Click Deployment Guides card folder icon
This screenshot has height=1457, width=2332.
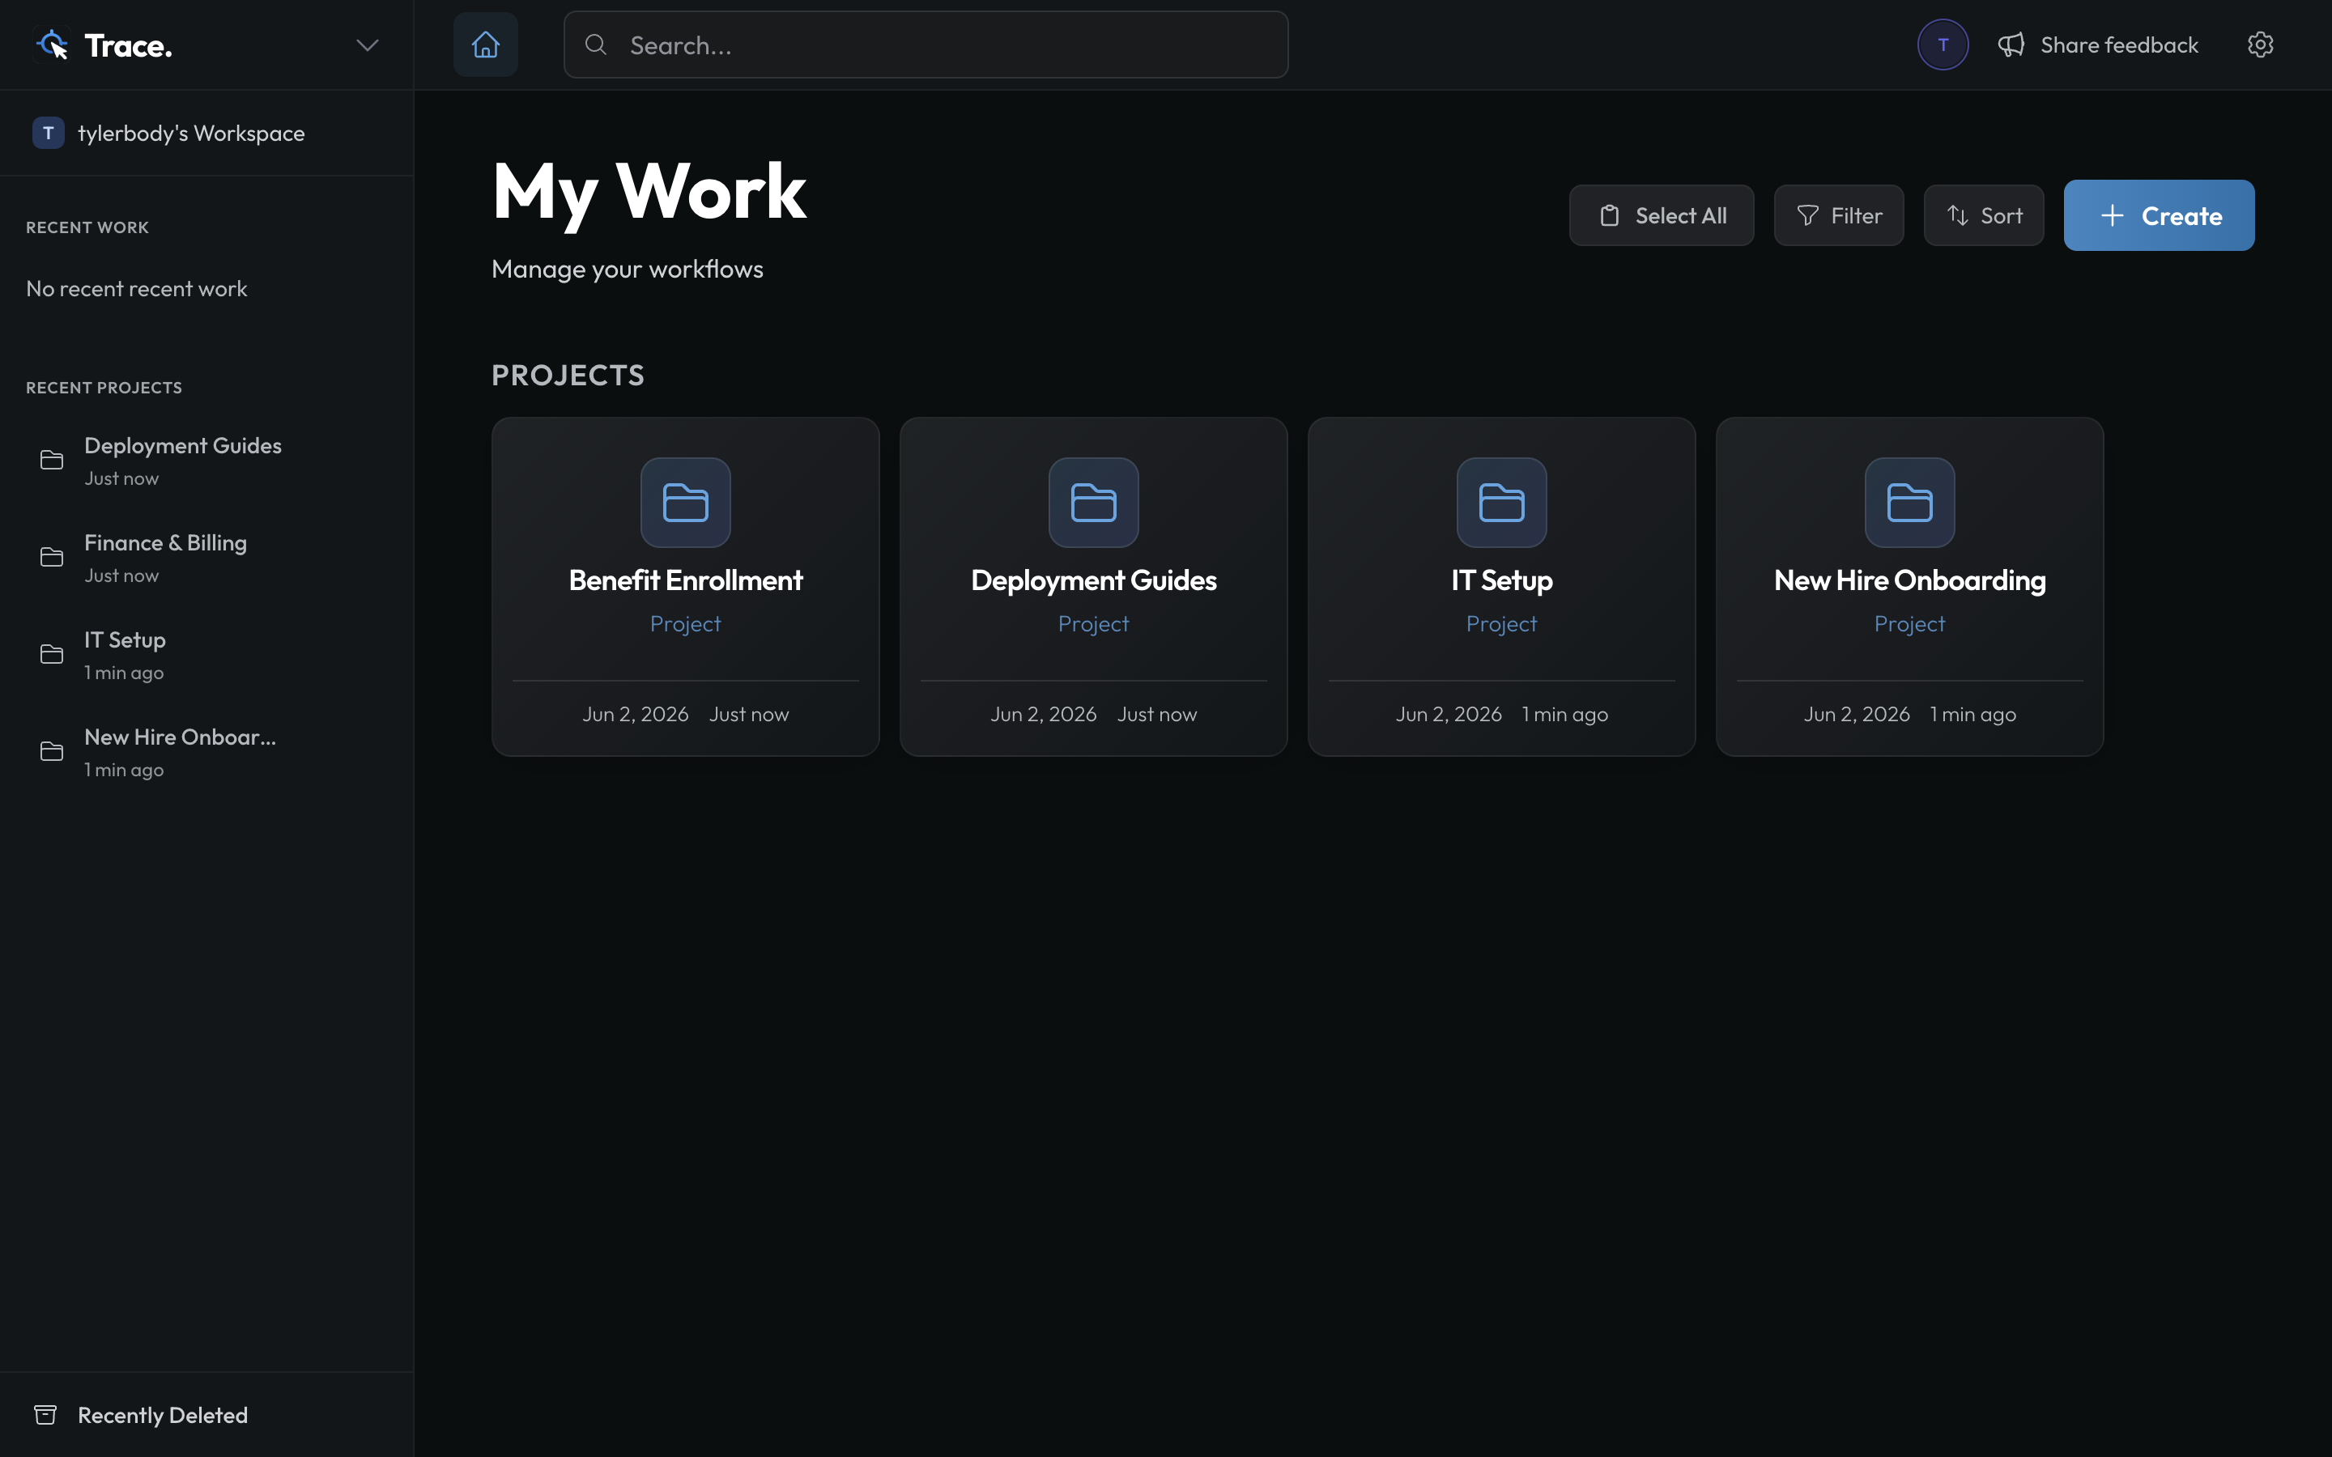[x=1094, y=502]
